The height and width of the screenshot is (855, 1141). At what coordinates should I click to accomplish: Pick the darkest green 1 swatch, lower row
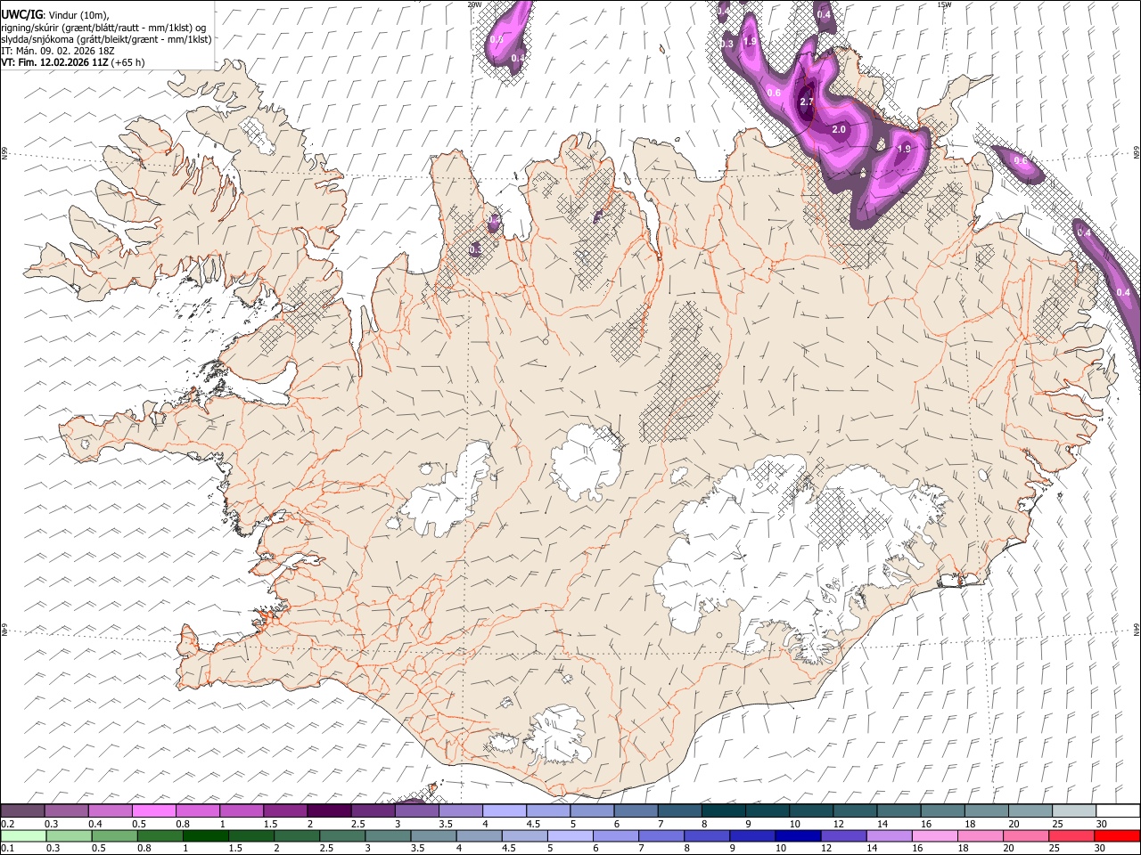pyautogui.click(x=204, y=835)
